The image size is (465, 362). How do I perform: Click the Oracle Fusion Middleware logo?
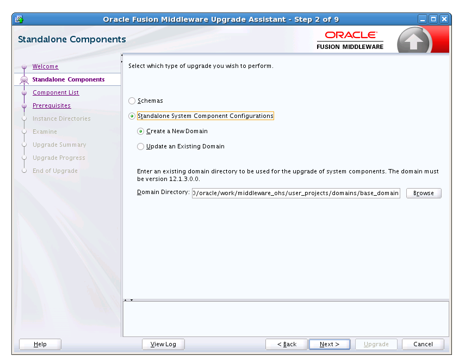tap(350, 40)
